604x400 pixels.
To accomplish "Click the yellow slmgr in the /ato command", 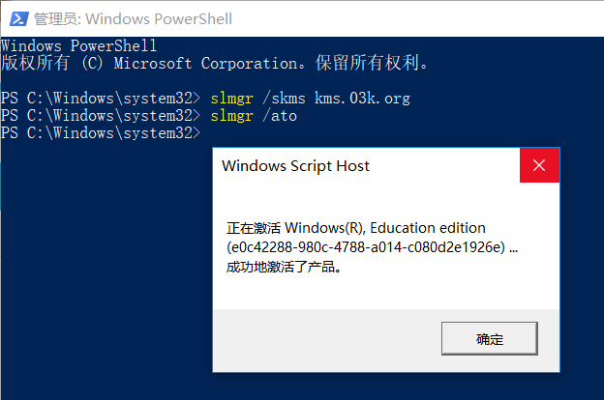I will pyautogui.click(x=232, y=116).
